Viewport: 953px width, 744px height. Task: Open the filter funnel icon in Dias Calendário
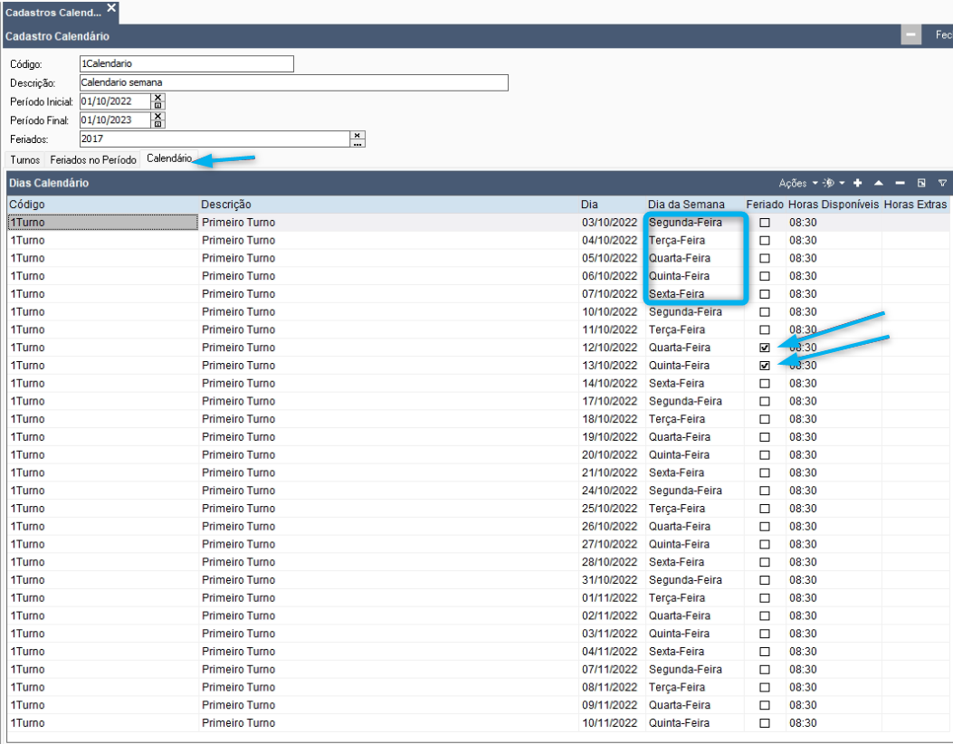(x=942, y=183)
